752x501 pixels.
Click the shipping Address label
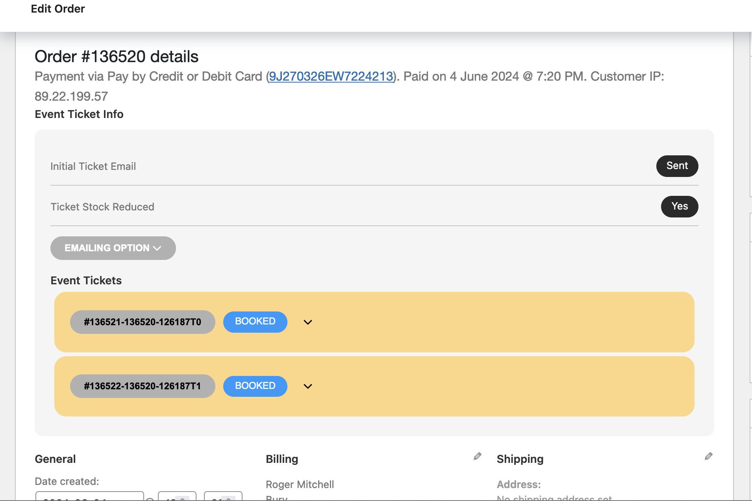click(x=519, y=484)
